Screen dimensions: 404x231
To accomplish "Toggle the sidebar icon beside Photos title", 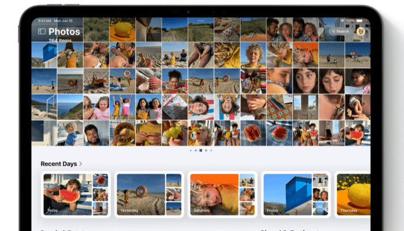I will tap(42, 31).
